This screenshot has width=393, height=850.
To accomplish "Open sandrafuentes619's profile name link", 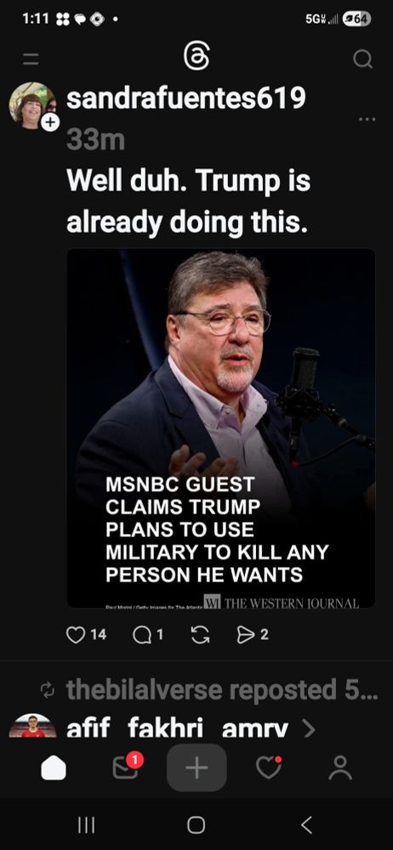I will pos(185,98).
